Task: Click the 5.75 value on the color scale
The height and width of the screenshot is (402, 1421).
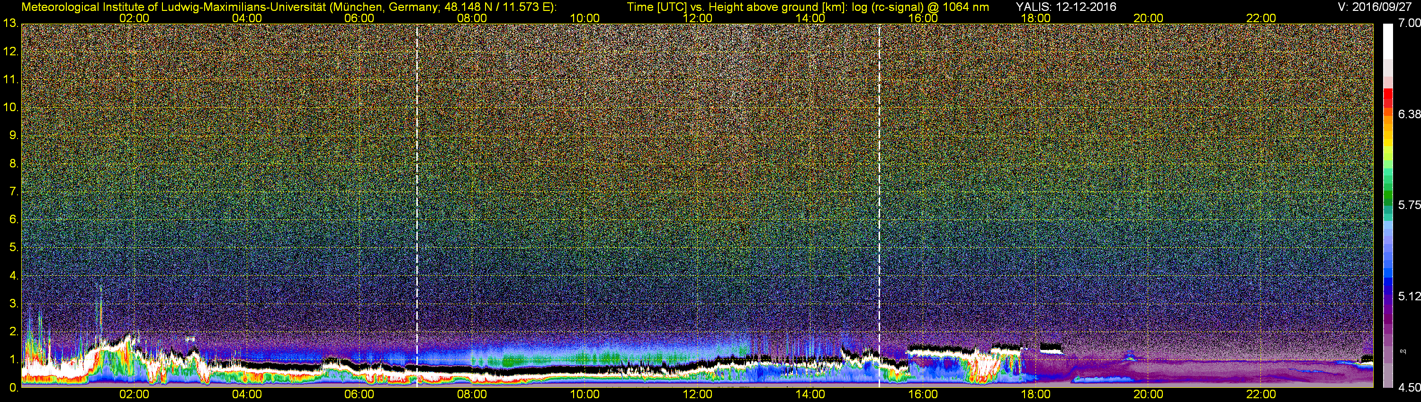Action: tap(1409, 205)
